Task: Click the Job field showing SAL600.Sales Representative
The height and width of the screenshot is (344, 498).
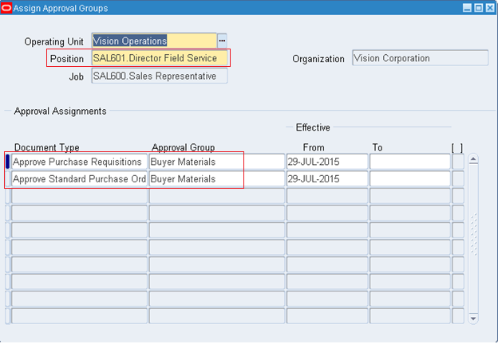Action: [x=159, y=76]
